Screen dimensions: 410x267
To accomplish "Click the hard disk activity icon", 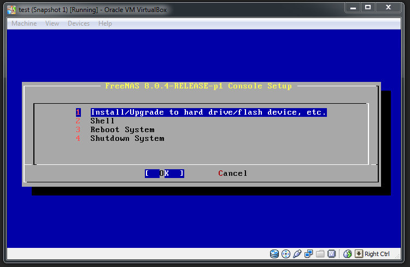I will [x=274, y=254].
